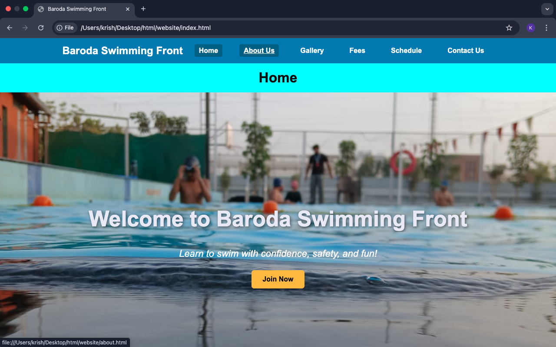Go to the Home nav link
The height and width of the screenshot is (347, 556).
pos(208,50)
